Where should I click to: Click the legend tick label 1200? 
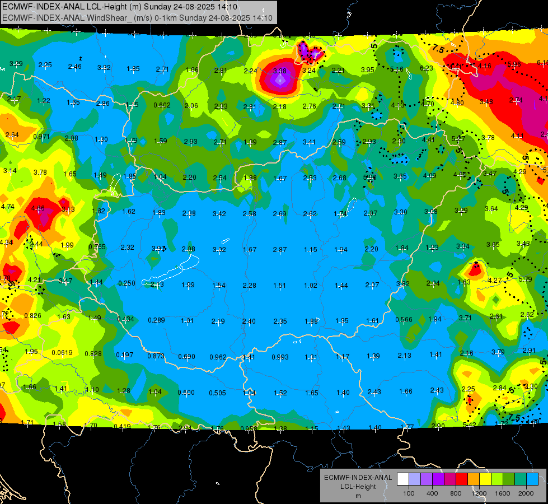(x=479, y=493)
